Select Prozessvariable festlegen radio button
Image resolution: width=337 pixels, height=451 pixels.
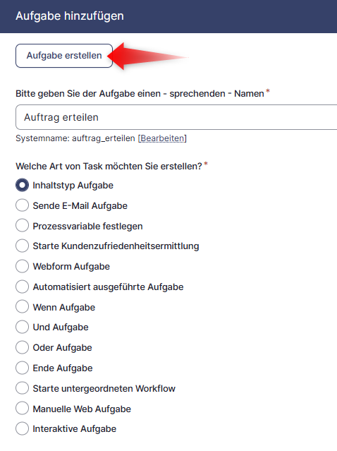coord(22,226)
